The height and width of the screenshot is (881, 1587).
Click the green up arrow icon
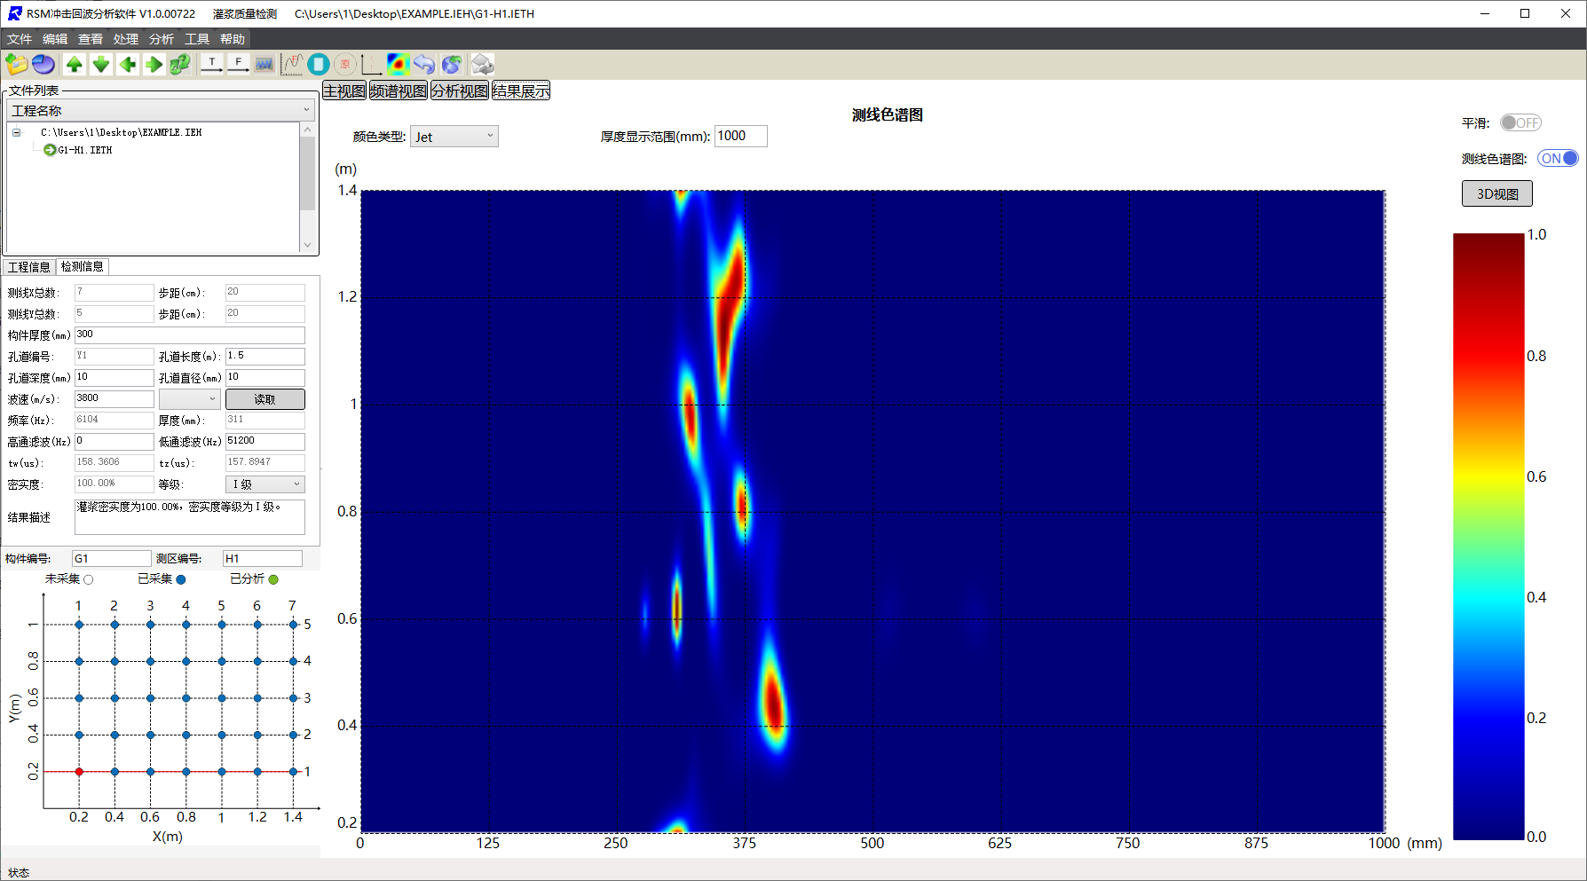coord(75,64)
